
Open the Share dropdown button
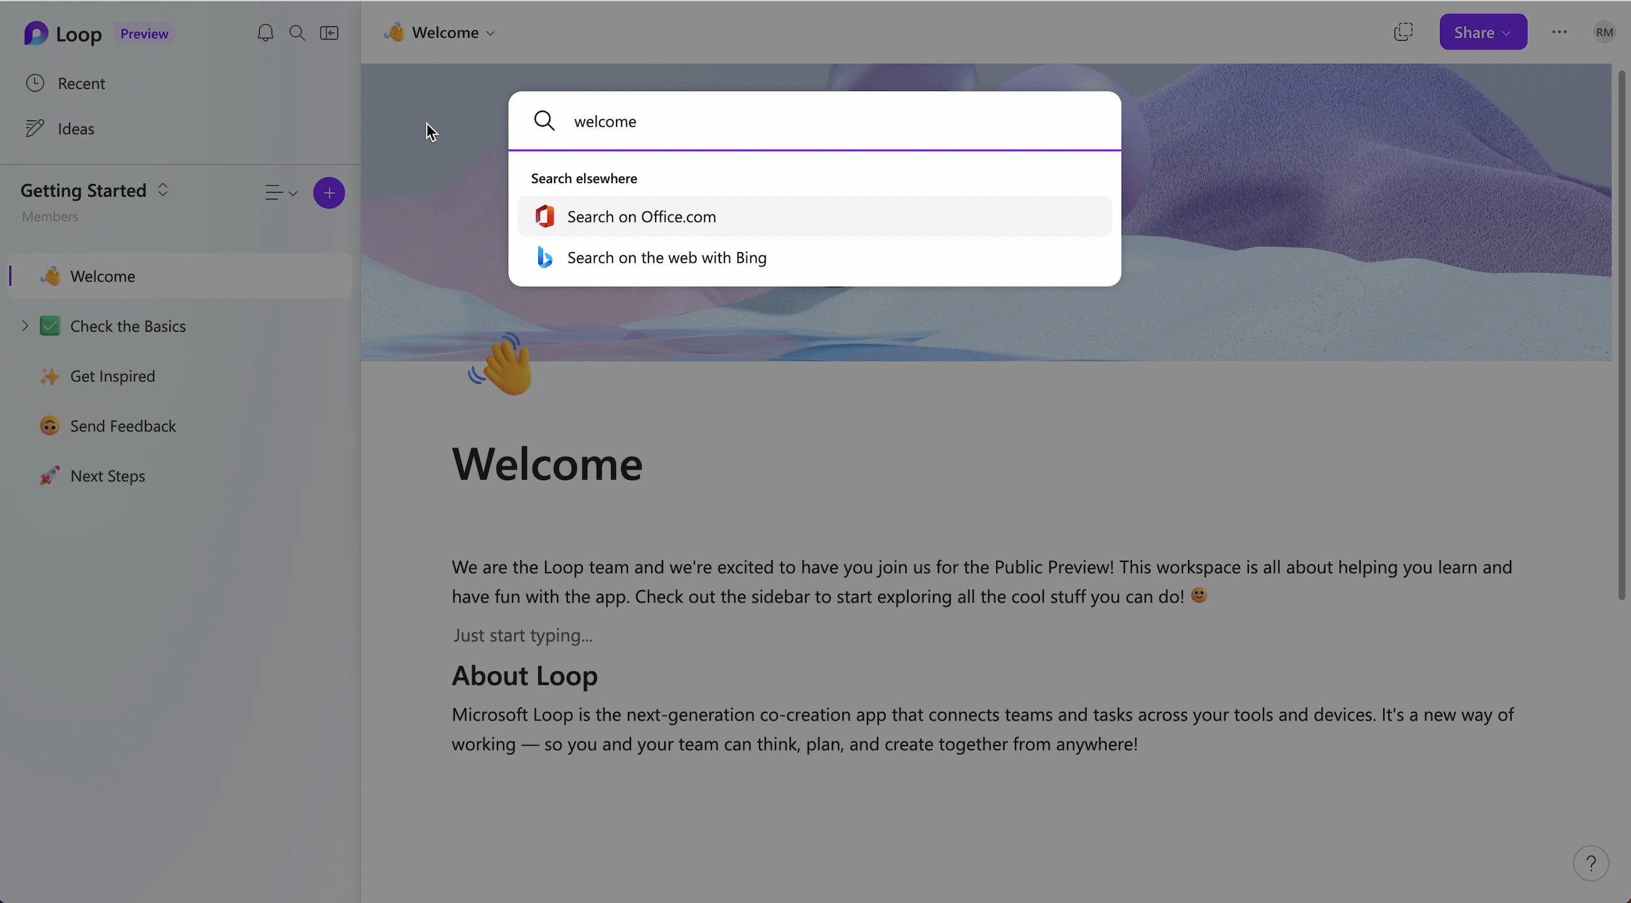click(x=1483, y=32)
